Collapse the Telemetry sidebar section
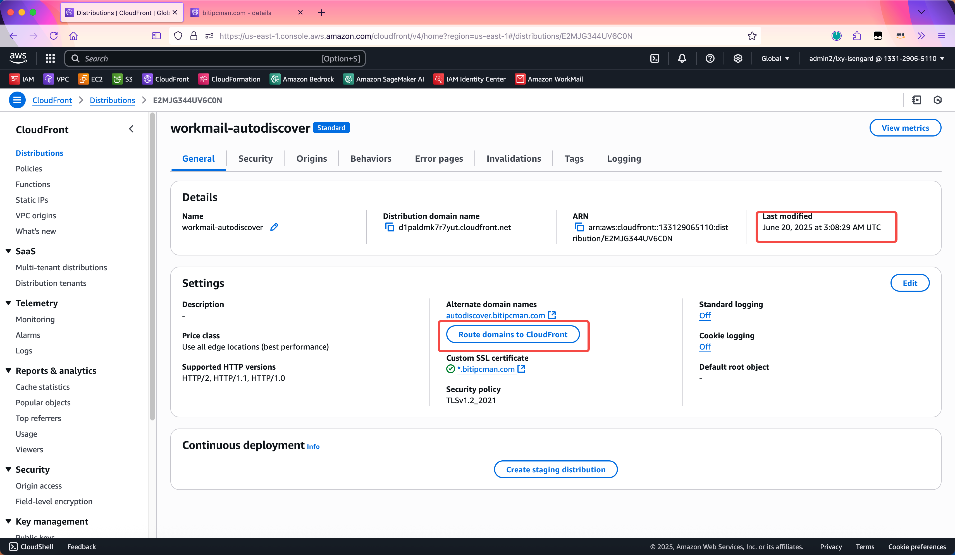The image size is (955, 555). (x=8, y=303)
